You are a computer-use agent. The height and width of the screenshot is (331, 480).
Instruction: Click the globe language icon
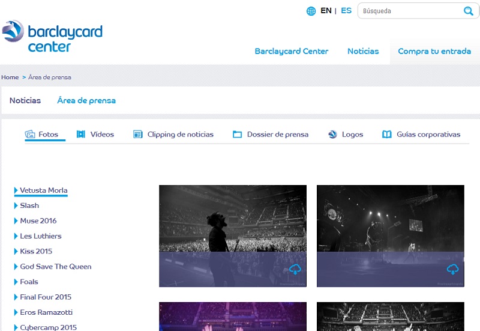click(311, 11)
